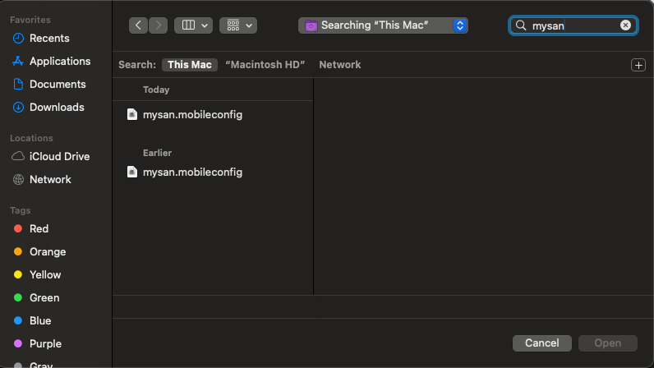Clear the search text with the X icon
The image size is (654, 368).
tap(625, 25)
